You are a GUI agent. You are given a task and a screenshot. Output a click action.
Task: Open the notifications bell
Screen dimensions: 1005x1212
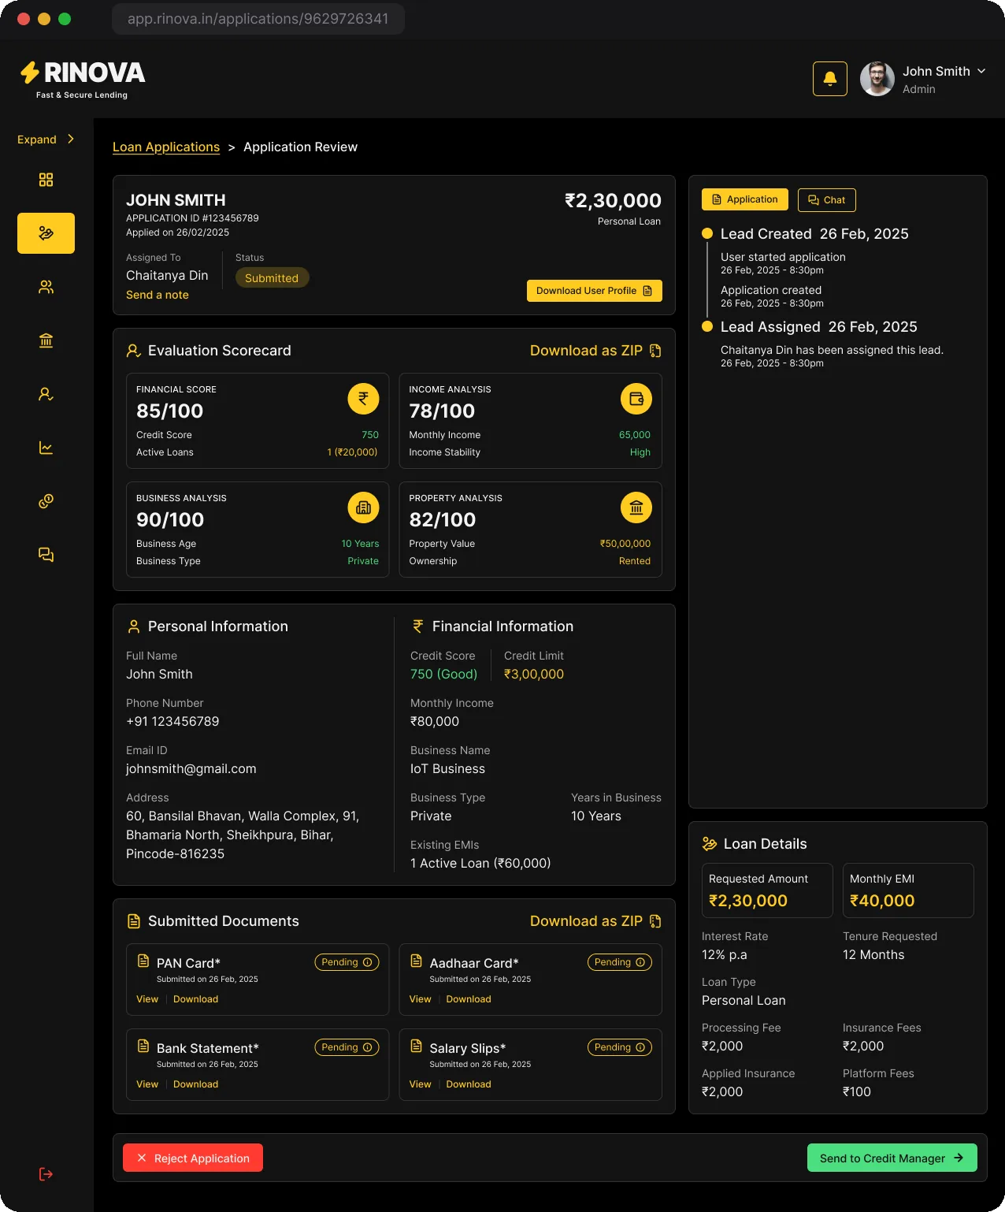pos(830,79)
